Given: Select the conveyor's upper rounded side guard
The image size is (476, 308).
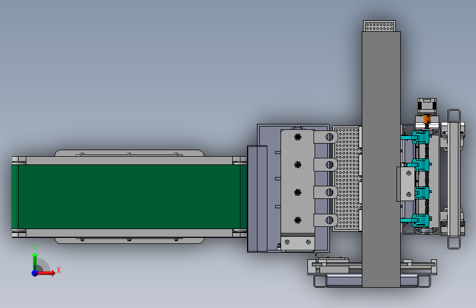Looking at the screenshot, I should [x=129, y=153].
